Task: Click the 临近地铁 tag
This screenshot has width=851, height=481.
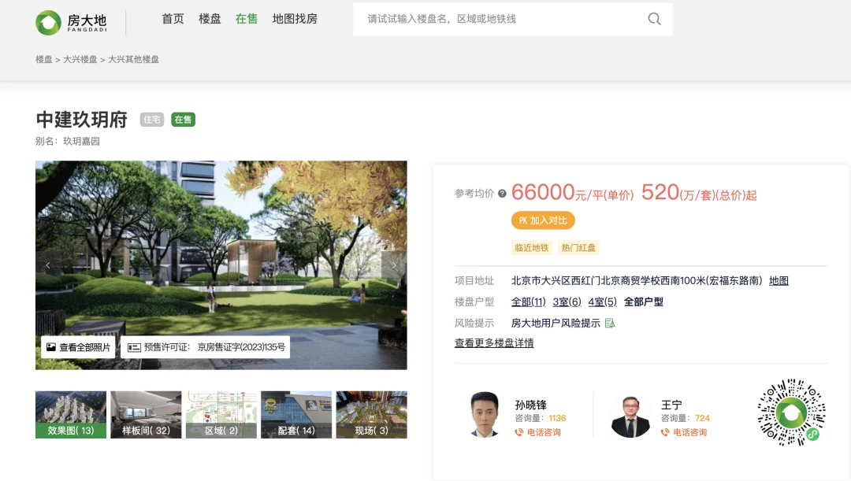Action: [x=533, y=247]
